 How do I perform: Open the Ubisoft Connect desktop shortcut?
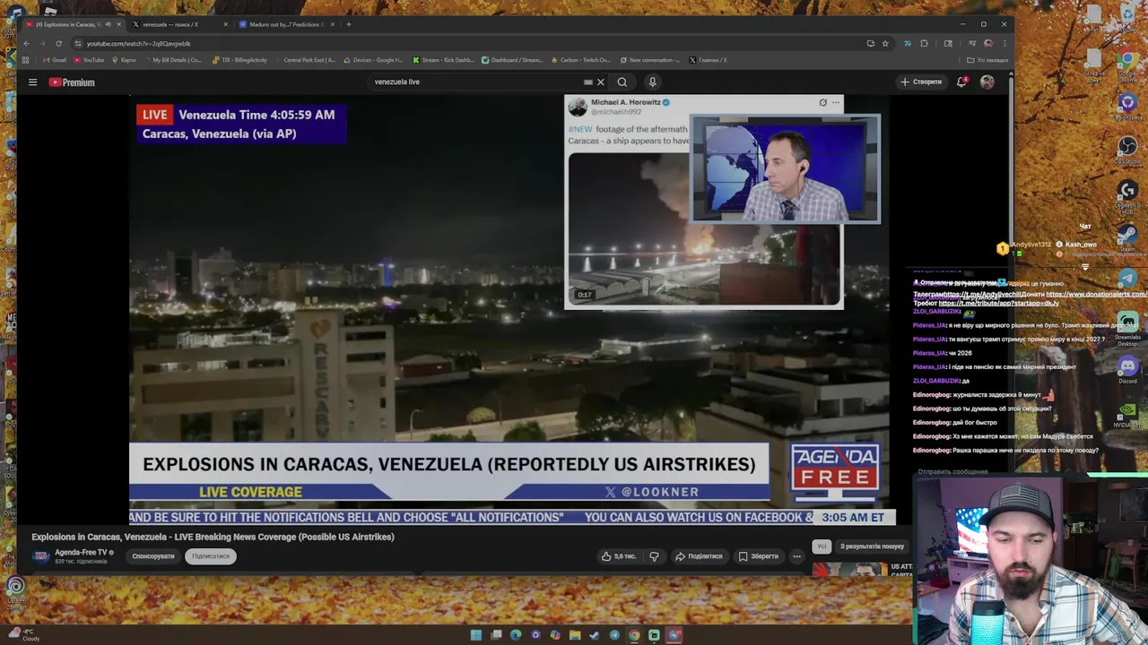pyautogui.click(x=15, y=591)
